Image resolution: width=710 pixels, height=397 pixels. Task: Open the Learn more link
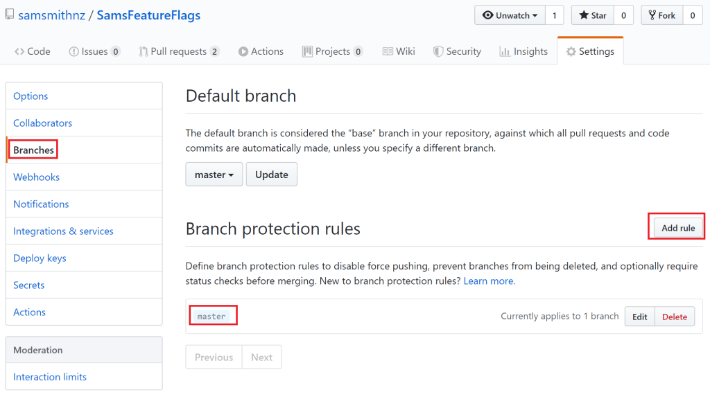click(488, 281)
